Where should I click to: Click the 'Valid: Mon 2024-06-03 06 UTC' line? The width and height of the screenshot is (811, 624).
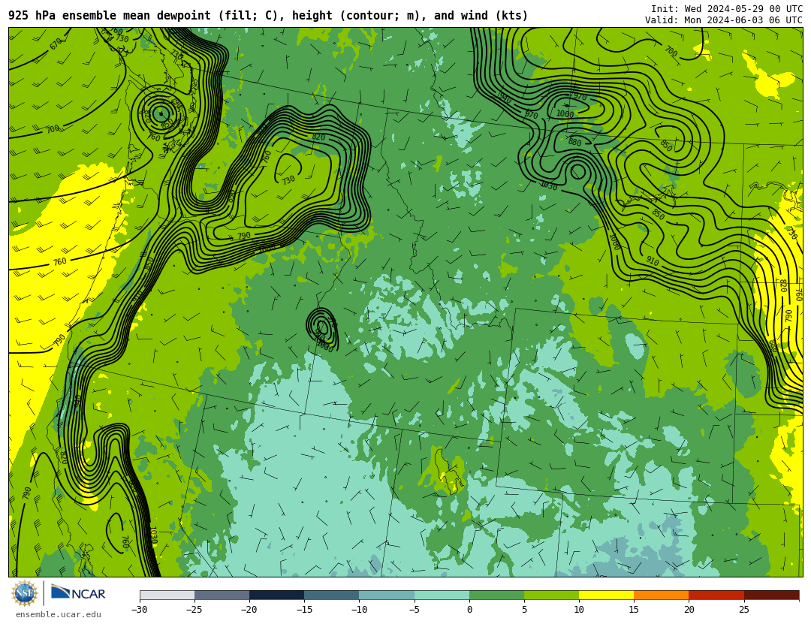724,20
